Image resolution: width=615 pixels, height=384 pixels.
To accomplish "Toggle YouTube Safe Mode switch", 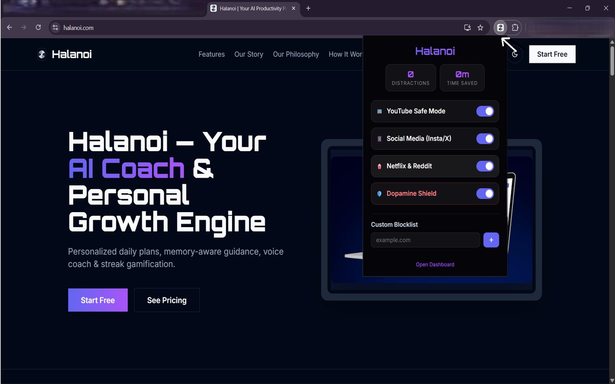I will click(485, 111).
